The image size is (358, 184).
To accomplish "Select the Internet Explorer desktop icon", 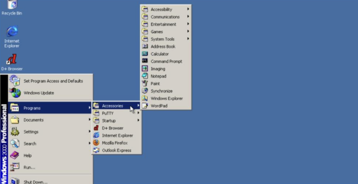I will [12, 36].
